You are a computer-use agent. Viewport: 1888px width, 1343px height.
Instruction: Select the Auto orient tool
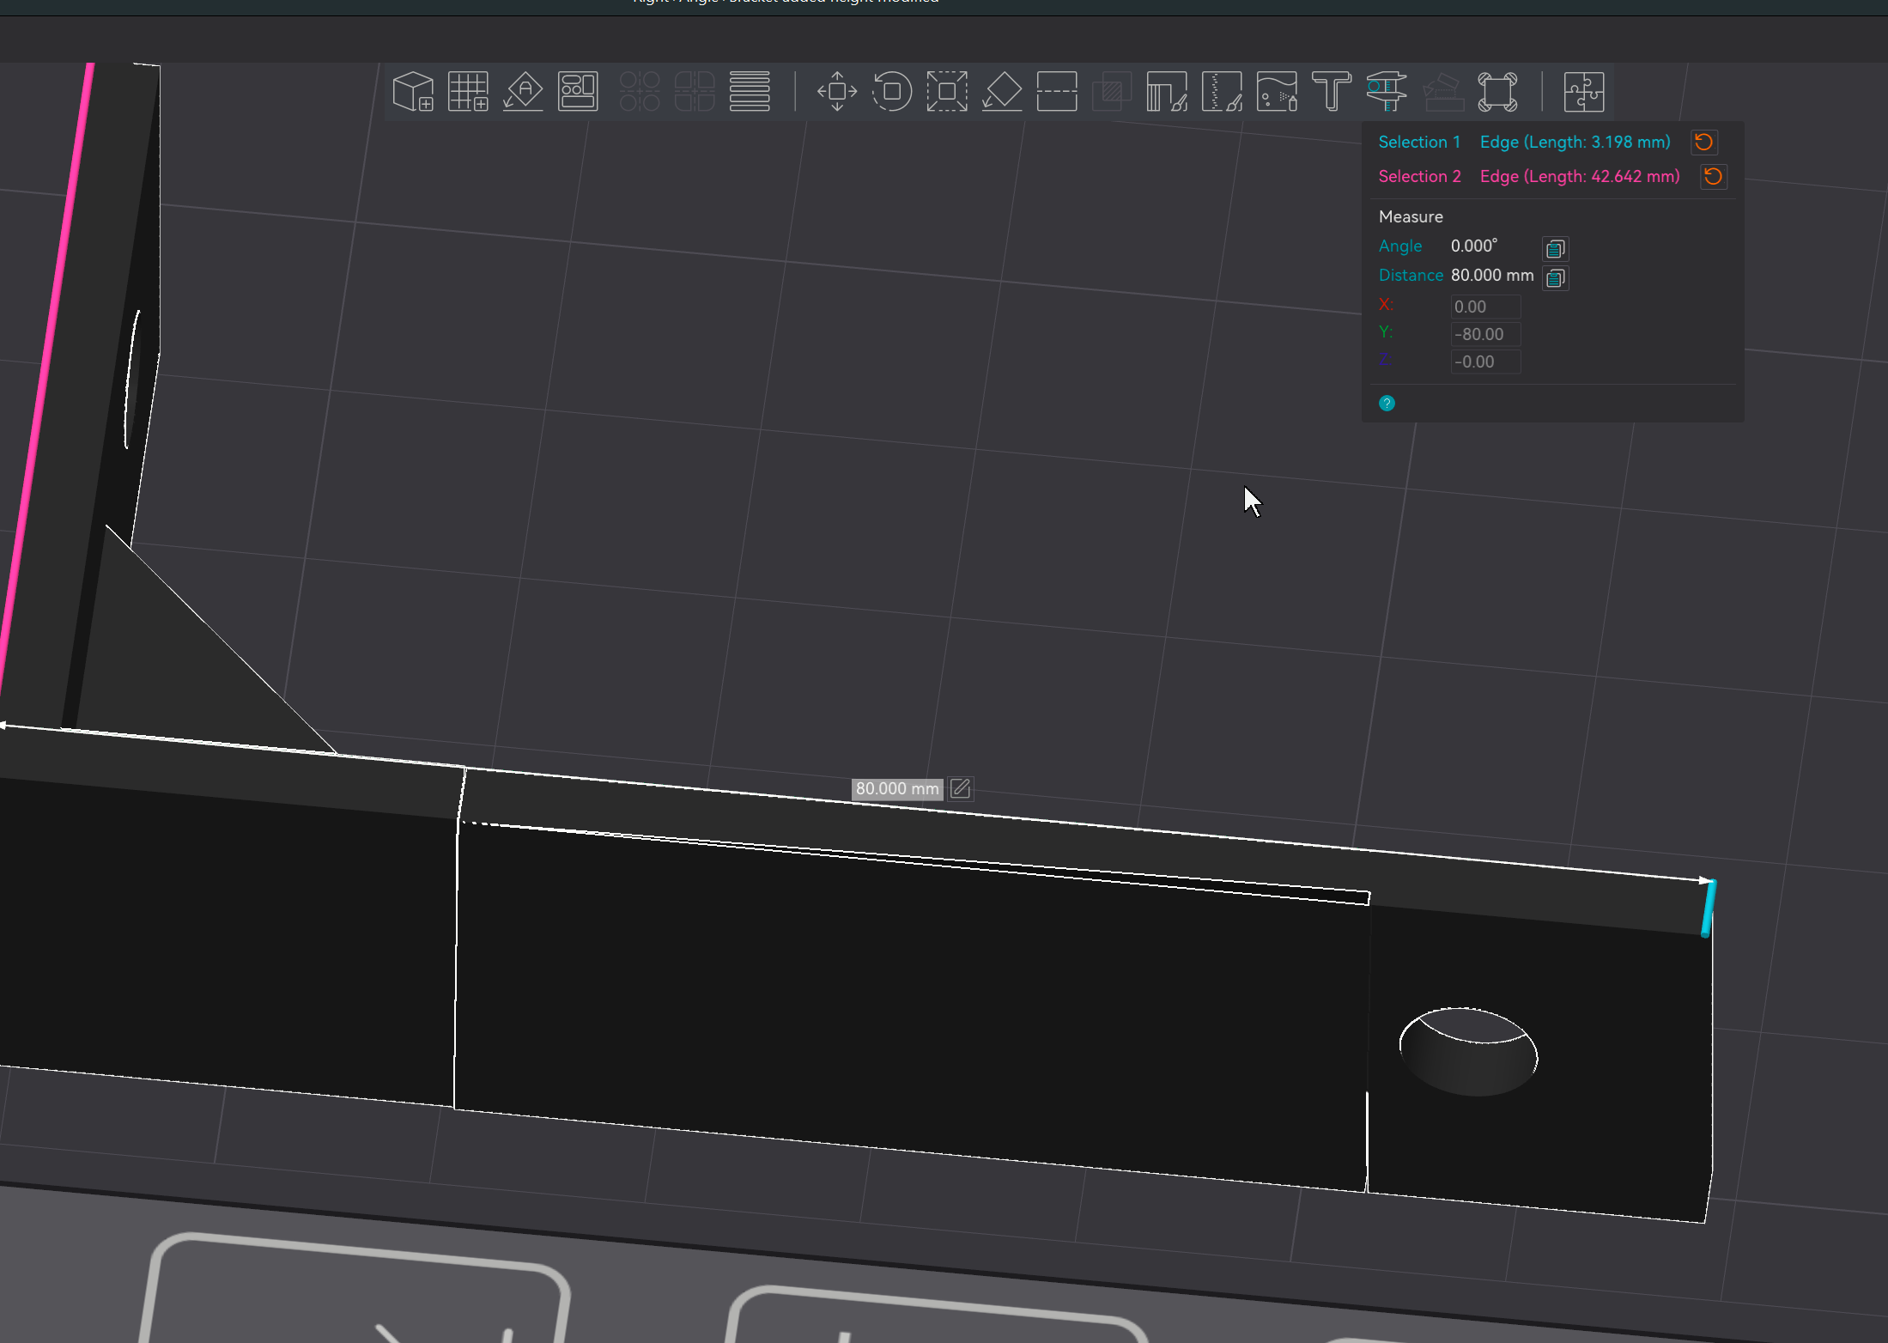tap(523, 92)
